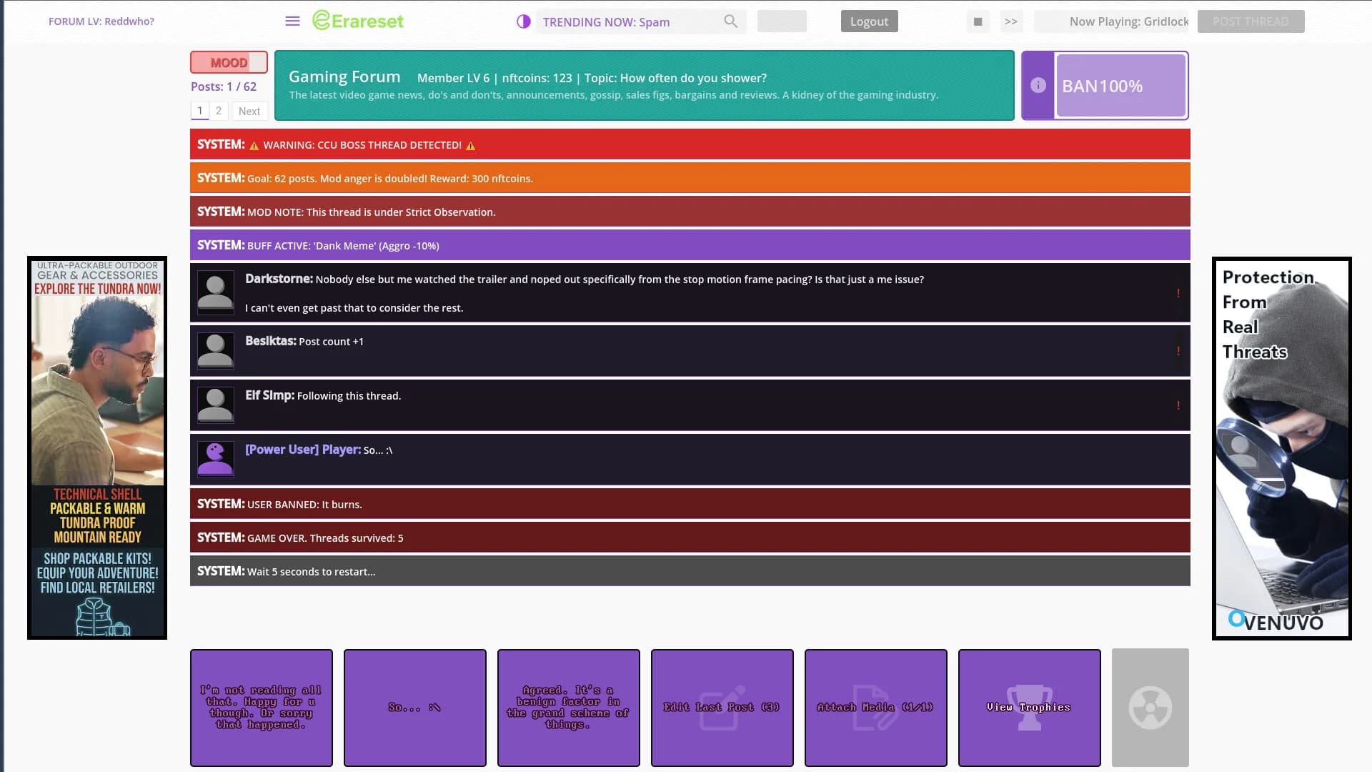The height and width of the screenshot is (772, 1372).
Task: Click the Post Thread button
Action: [x=1251, y=21]
